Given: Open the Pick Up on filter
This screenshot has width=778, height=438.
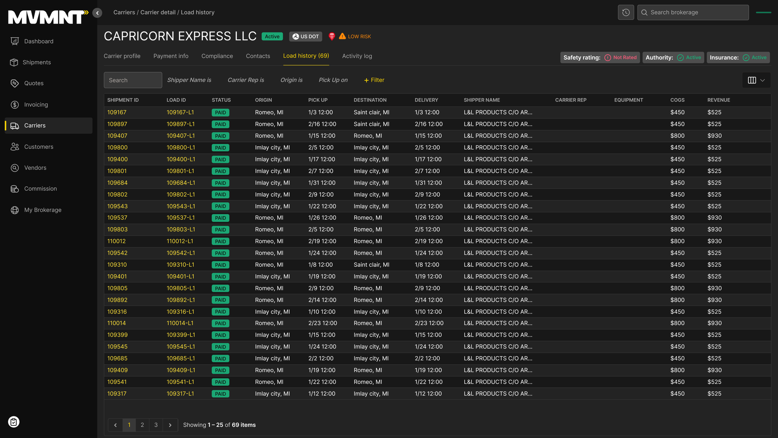Looking at the screenshot, I should point(333,80).
